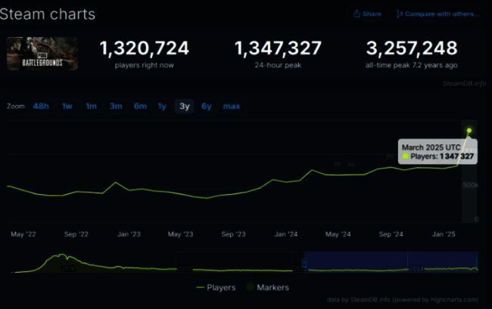The height and width of the screenshot is (309, 492).
Task: Click the Players green color marker in legend
Action: click(x=201, y=287)
